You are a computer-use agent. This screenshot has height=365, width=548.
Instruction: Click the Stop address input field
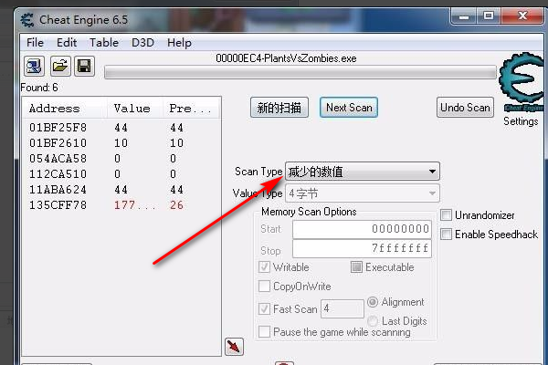coord(362,249)
